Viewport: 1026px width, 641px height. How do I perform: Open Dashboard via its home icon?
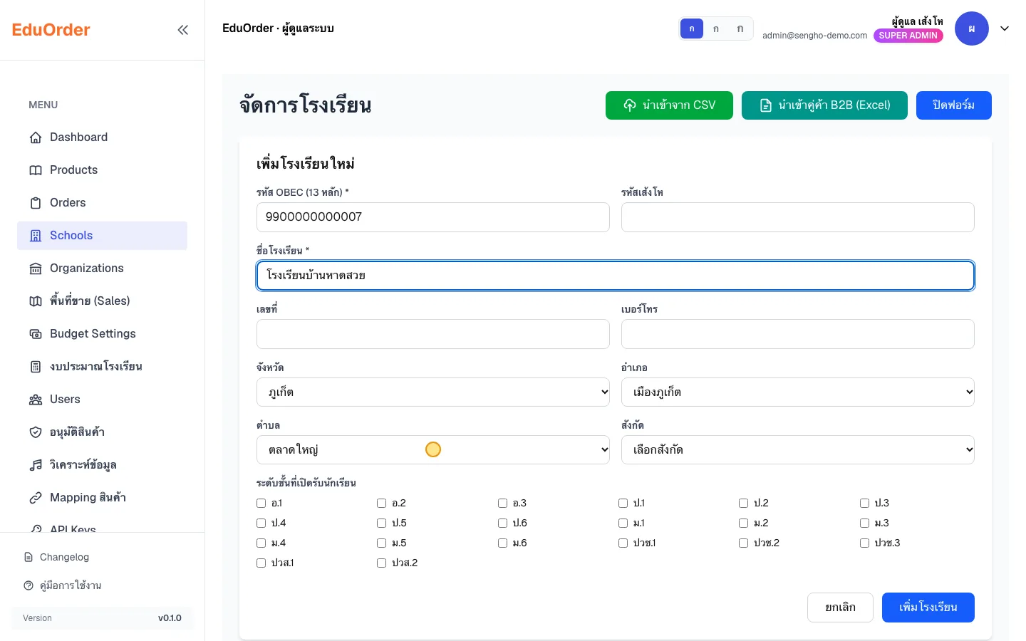pyautogui.click(x=36, y=137)
